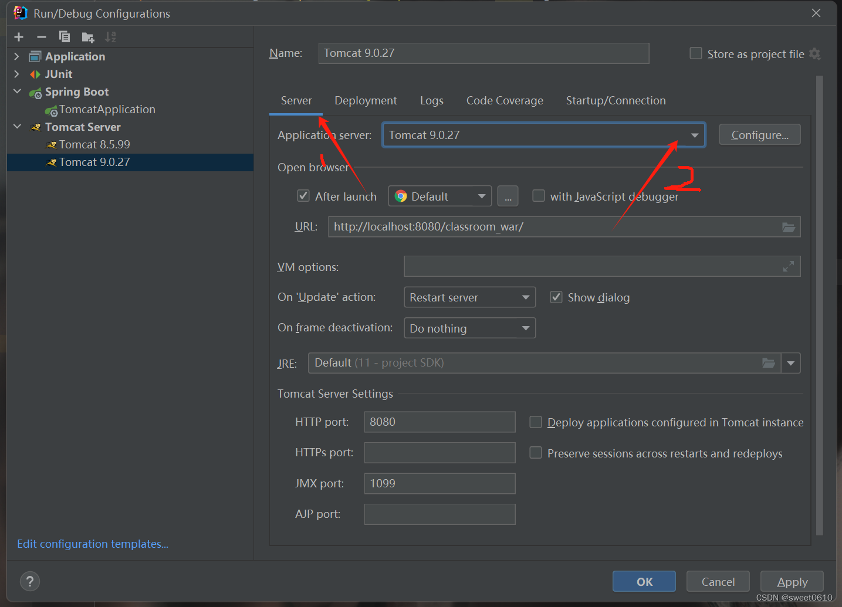Click the Tomcat Server category icon
842x607 pixels.
tap(36, 127)
